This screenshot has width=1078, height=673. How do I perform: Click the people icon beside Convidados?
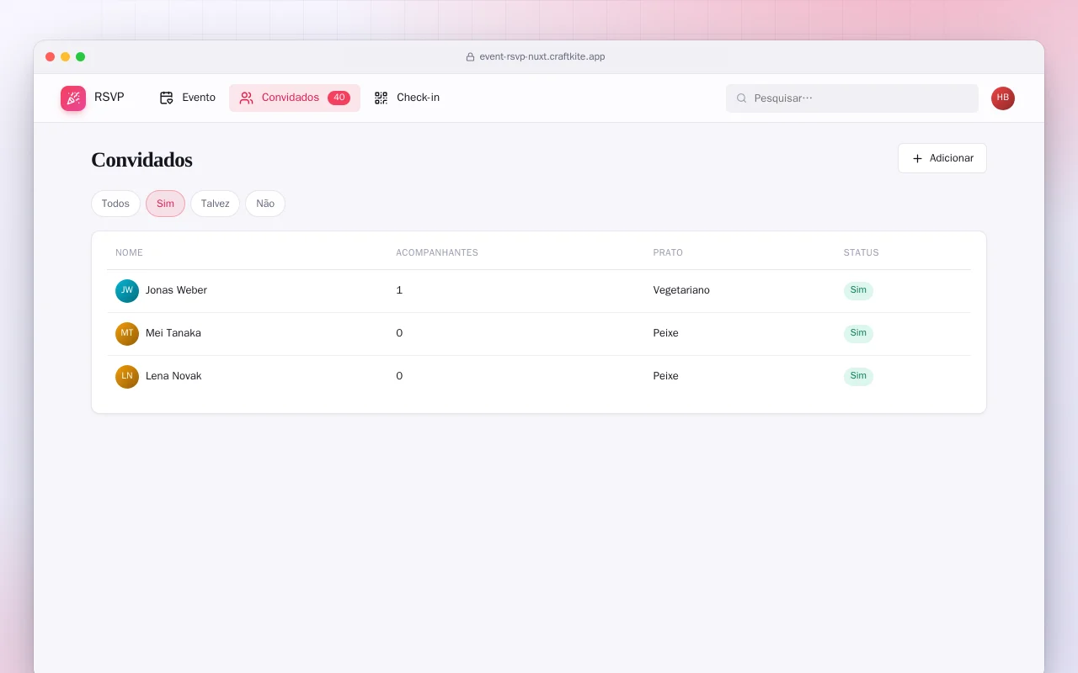(246, 98)
